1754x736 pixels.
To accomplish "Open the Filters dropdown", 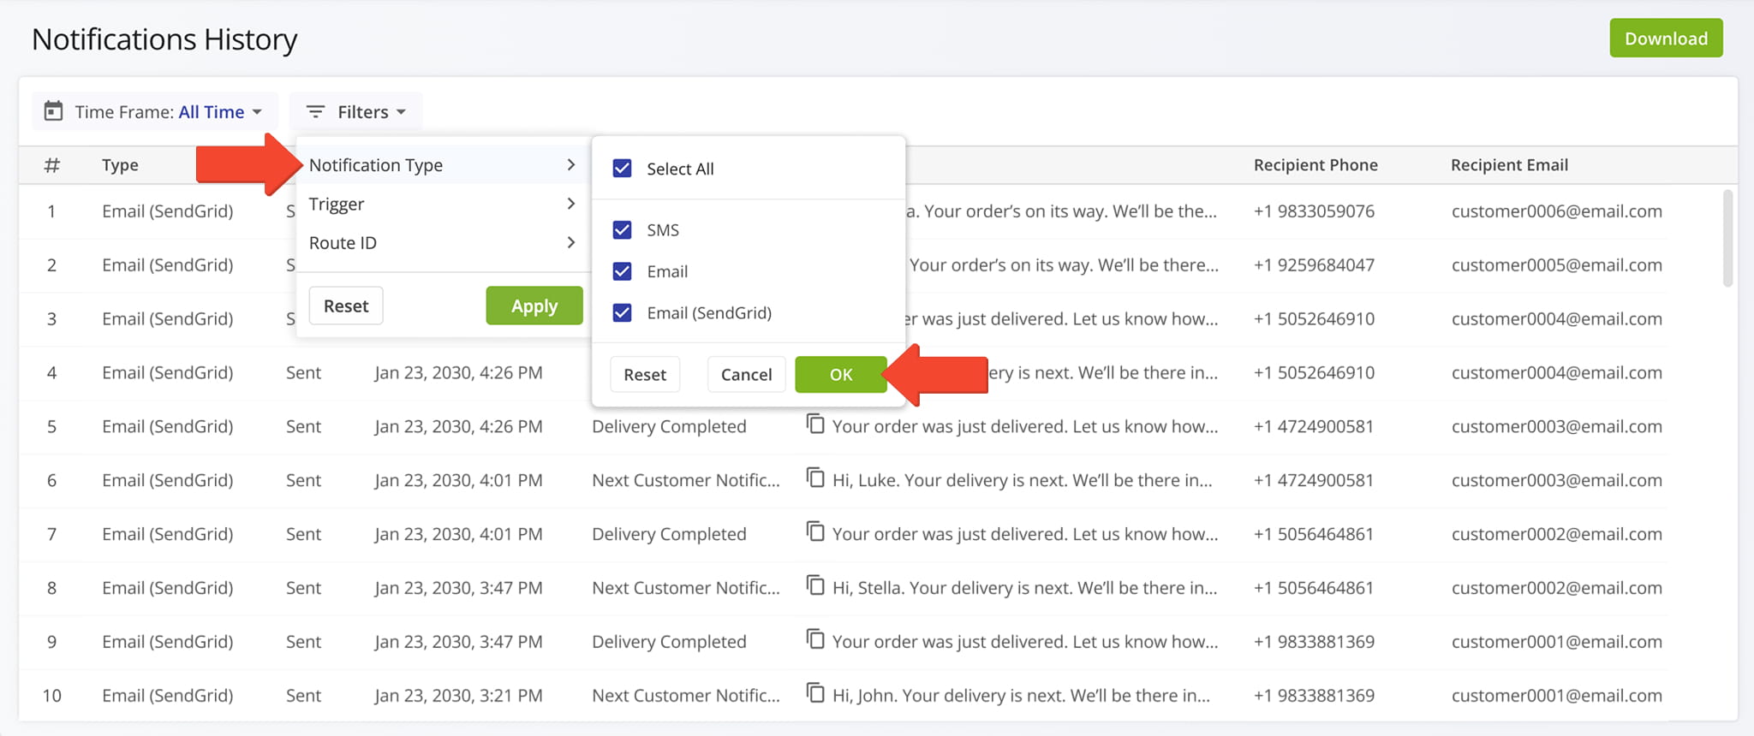I will [x=356, y=112].
